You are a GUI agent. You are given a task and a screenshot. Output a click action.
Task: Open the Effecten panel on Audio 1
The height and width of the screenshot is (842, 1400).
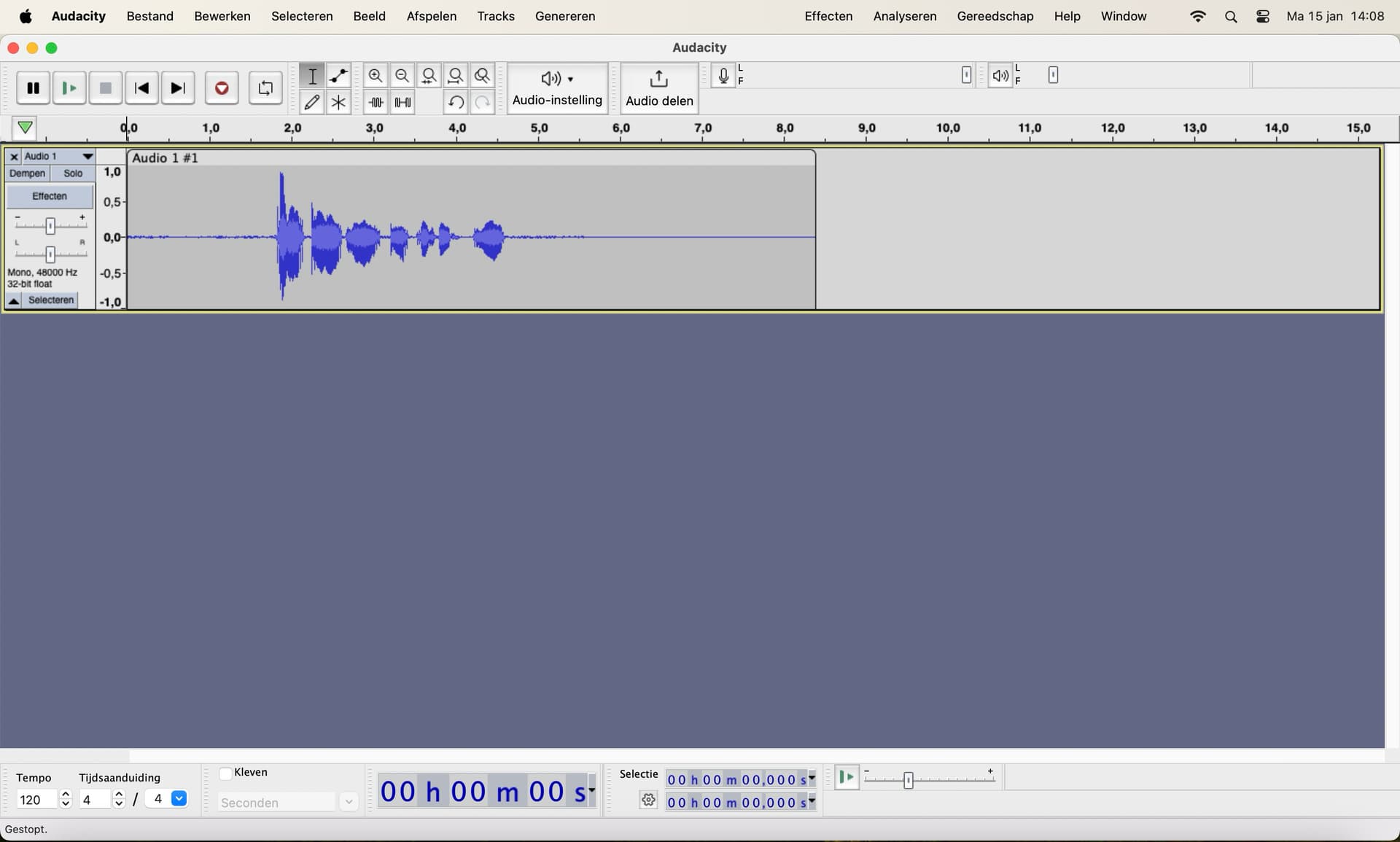coord(49,195)
